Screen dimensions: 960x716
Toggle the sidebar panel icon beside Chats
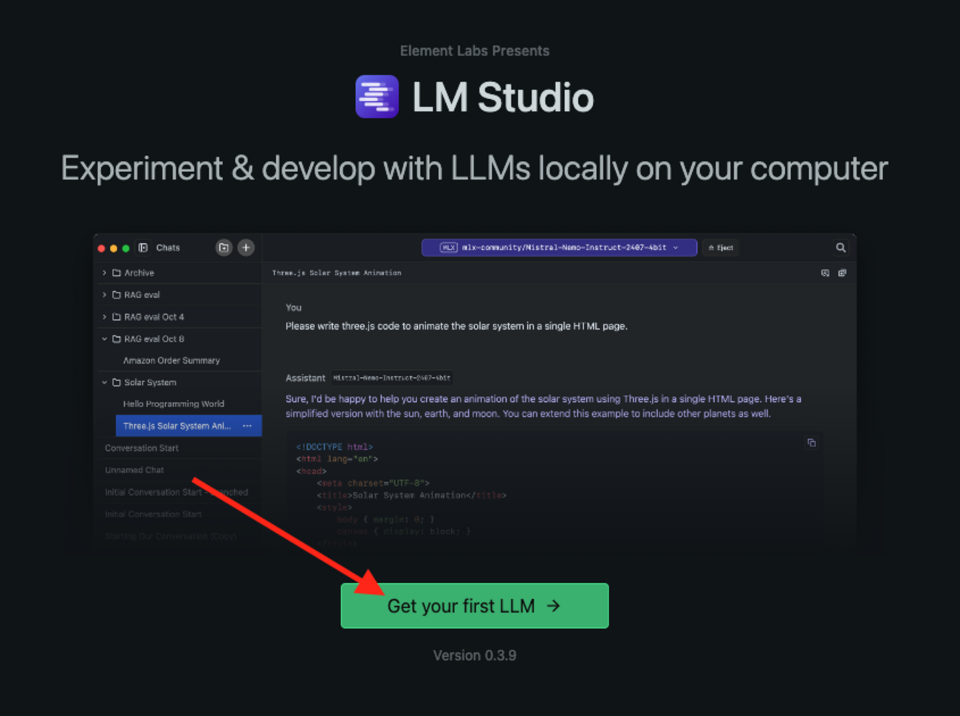pyautogui.click(x=143, y=248)
